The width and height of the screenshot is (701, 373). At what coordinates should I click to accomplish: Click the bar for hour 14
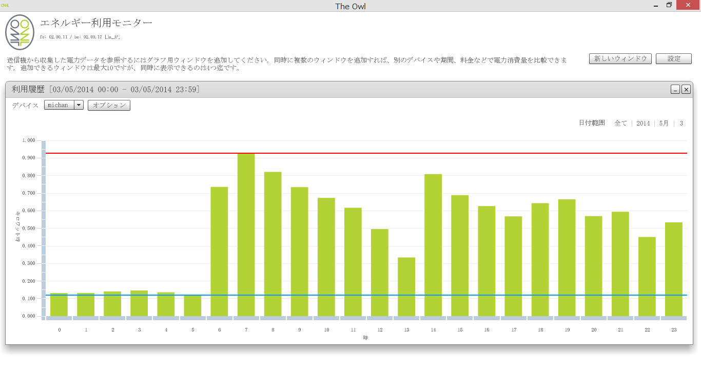click(433, 246)
